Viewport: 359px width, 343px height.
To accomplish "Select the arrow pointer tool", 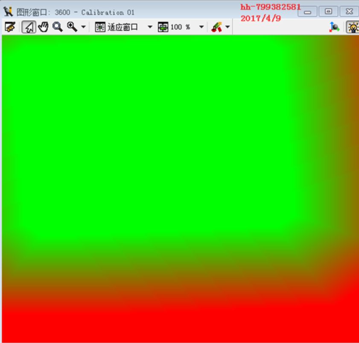I will click(29, 27).
